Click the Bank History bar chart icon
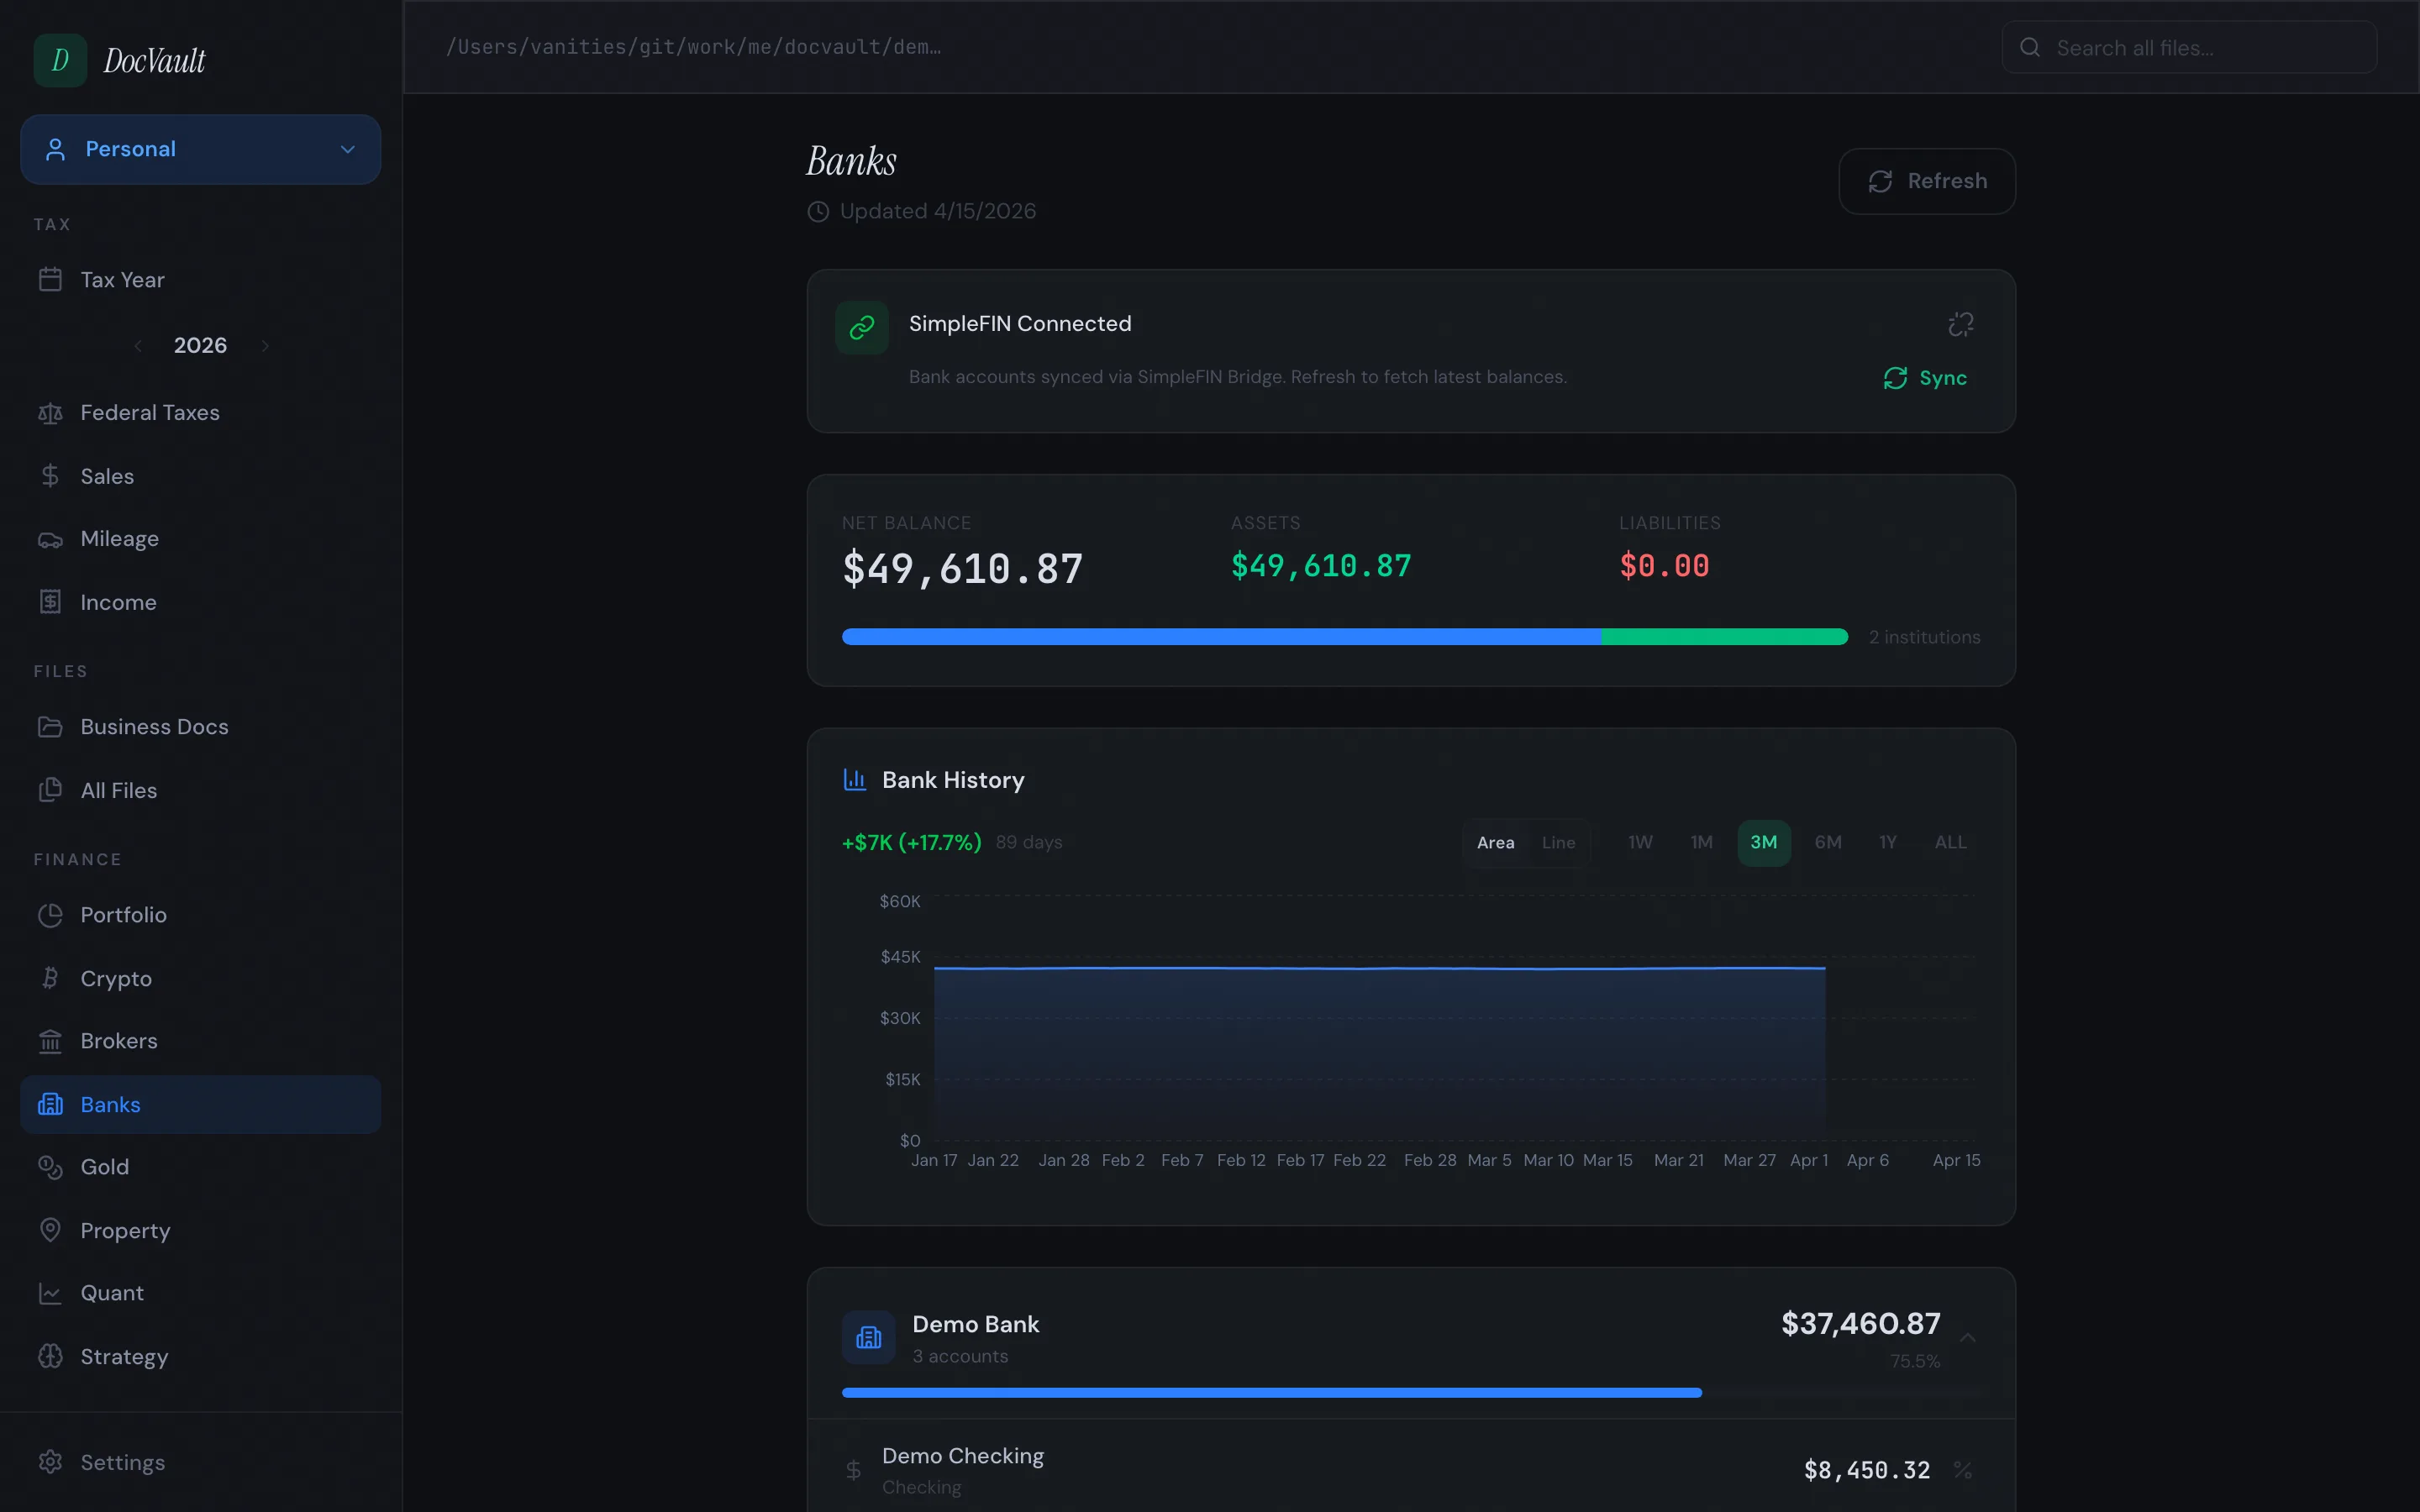Viewport: 2420px width, 1512px height. (x=855, y=780)
